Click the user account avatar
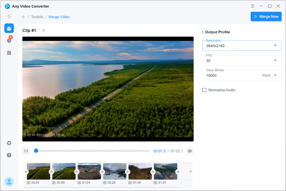Viewport: 286px width, 191px height. click(9, 182)
